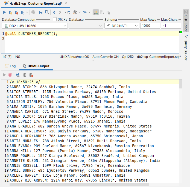Click the Cp1252 encoding in status bar

coord(128,57)
